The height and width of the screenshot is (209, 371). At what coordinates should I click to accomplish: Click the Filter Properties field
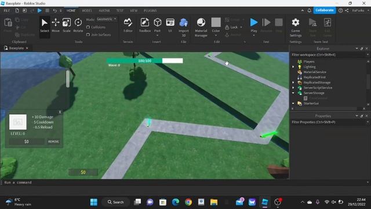tap(329, 122)
